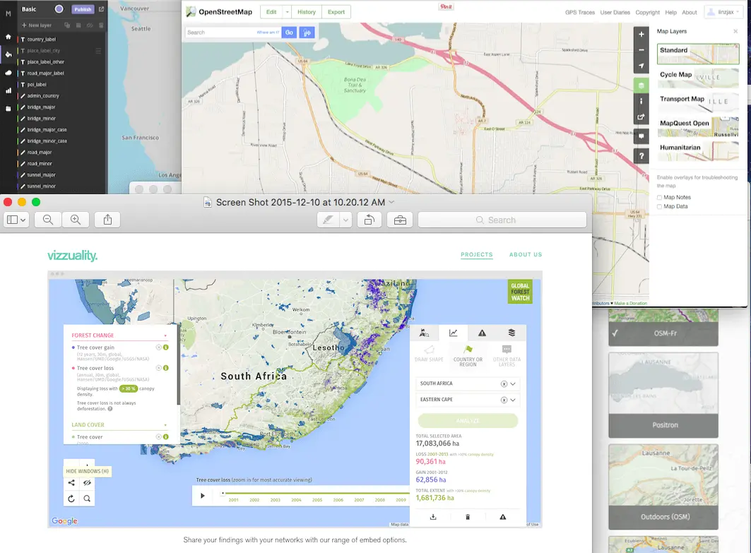The image size is (751, 553).
Task: Click the Preview zoom out magnifier
Action: 48,220
